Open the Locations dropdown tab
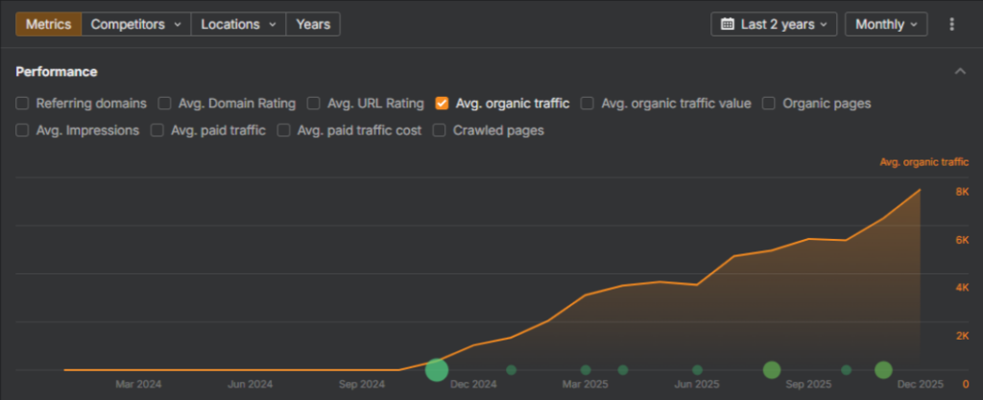 click(x=238, y=24)
